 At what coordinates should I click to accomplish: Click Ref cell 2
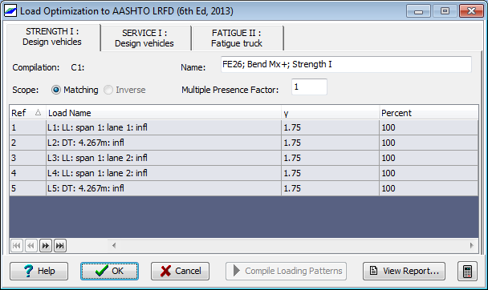(x=28, y=143)
